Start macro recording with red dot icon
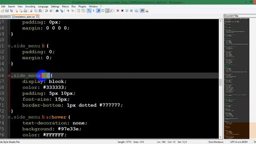 coord(118,11)
